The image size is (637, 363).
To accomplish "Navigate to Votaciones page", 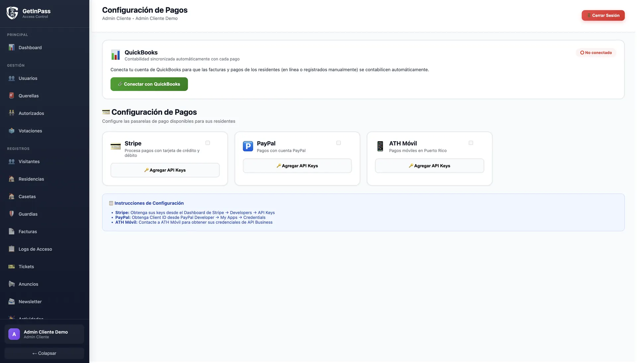I will click(x=44, y=131).
